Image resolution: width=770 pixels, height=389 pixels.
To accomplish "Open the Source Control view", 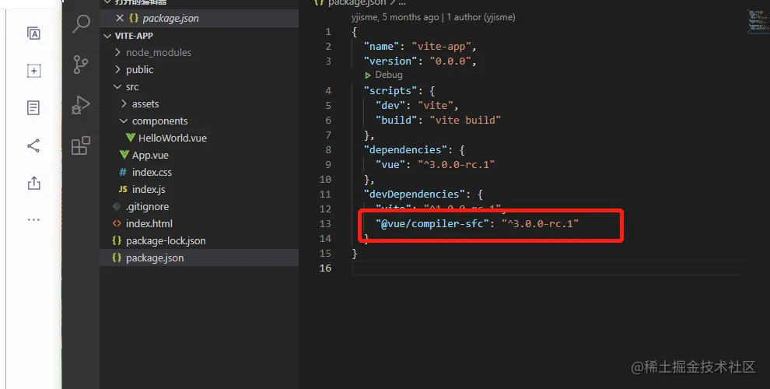I will (81, 65).
